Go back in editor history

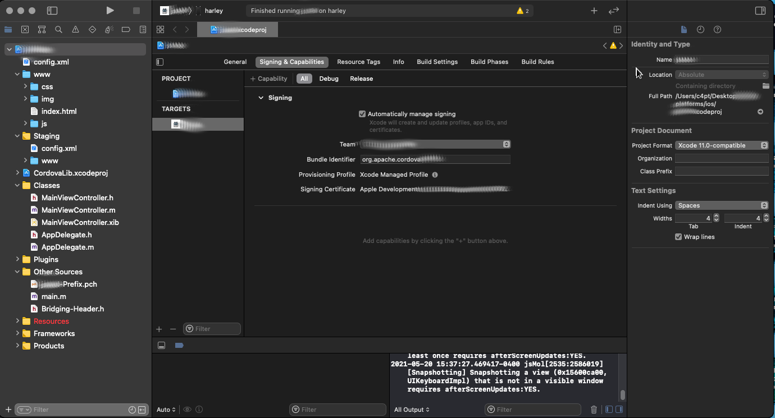pos(175,29)
